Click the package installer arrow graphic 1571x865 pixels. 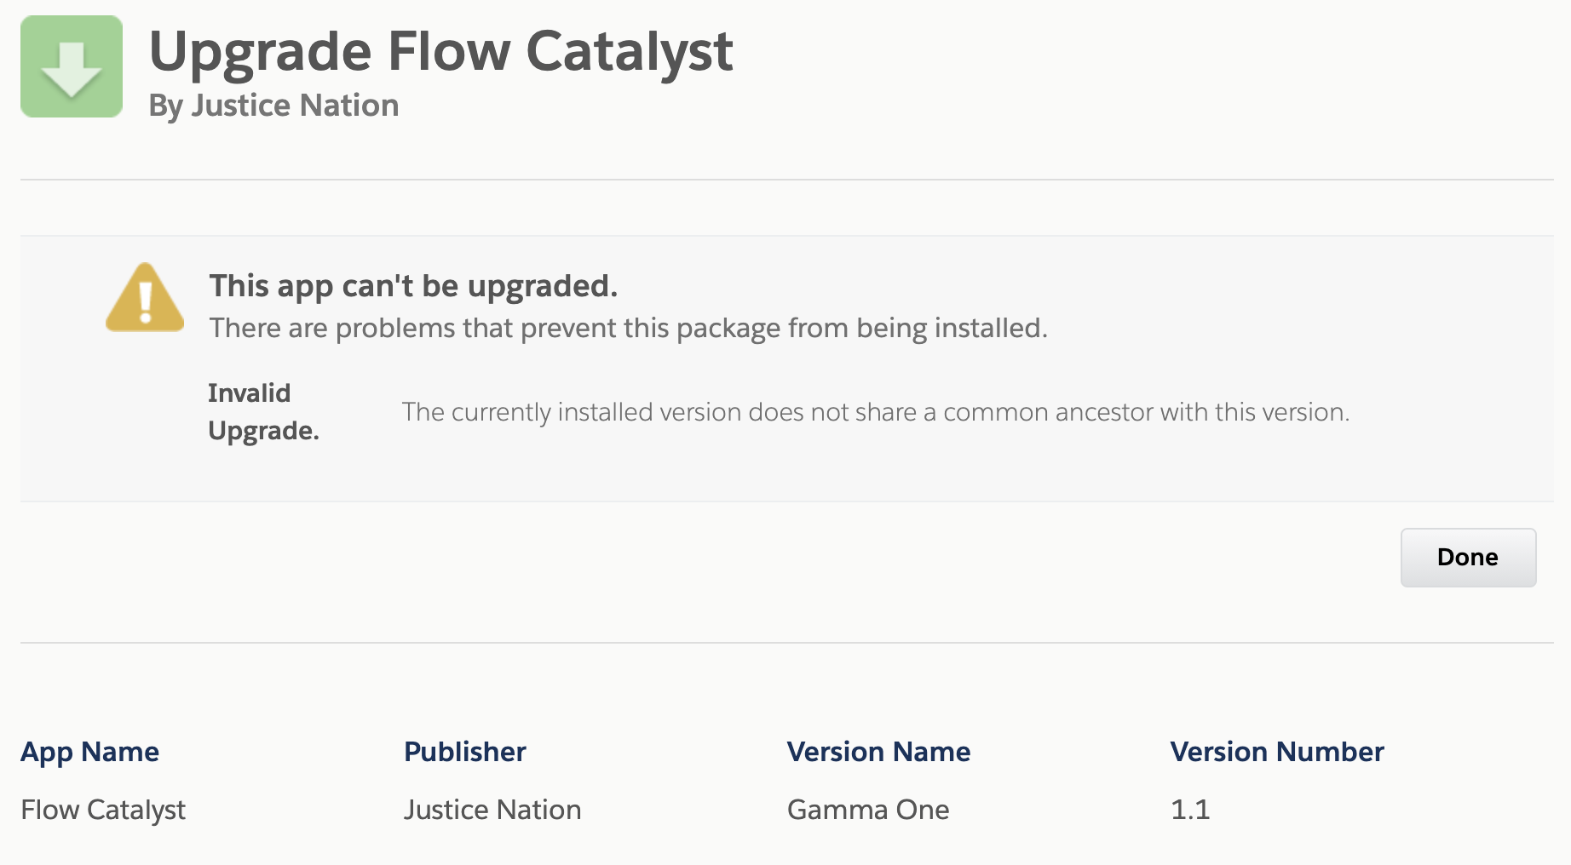coord(72,66)
